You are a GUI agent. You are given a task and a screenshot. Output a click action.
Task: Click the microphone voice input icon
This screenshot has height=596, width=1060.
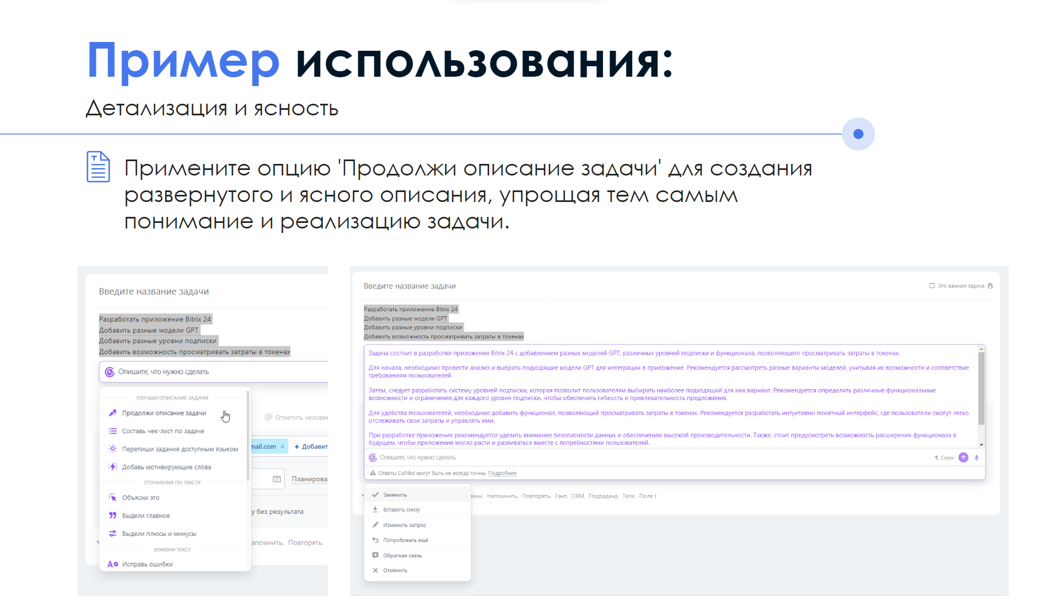[977, 457]
